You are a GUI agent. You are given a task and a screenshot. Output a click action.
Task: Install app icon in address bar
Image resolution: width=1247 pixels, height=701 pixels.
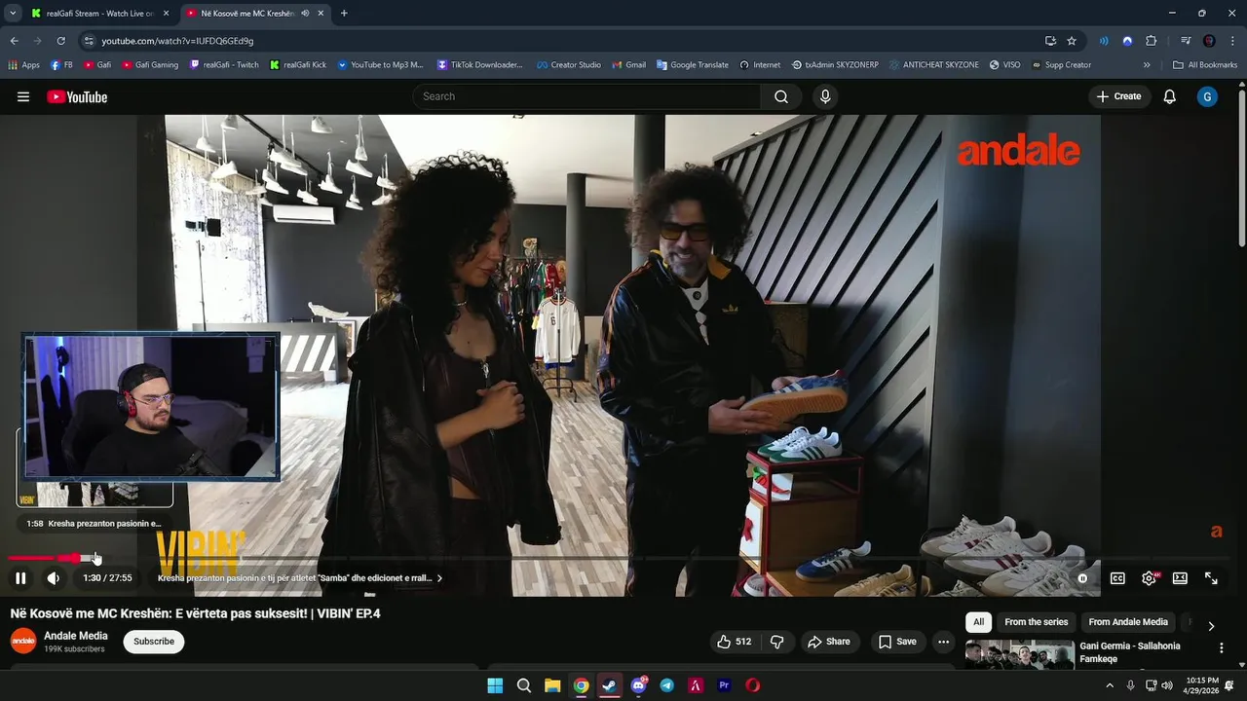click(1050, 41)
